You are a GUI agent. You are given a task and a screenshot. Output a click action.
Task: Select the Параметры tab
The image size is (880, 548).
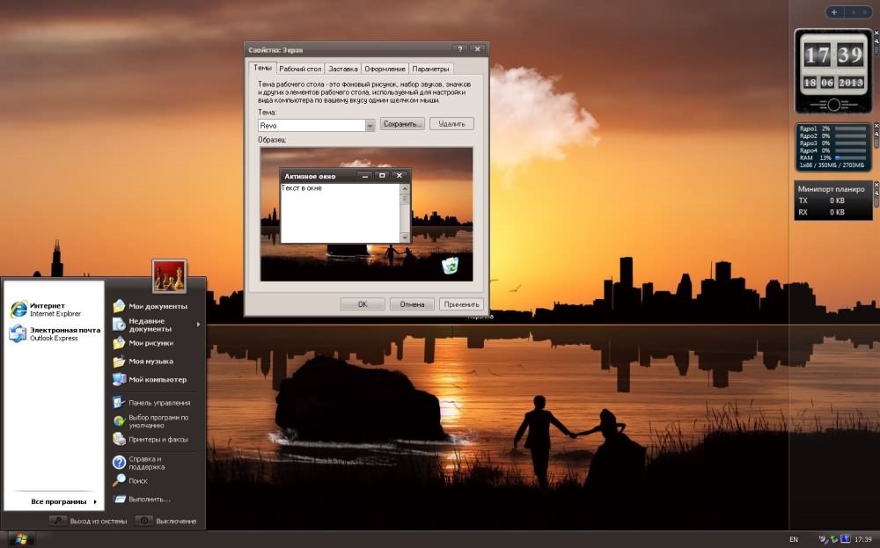430,69
